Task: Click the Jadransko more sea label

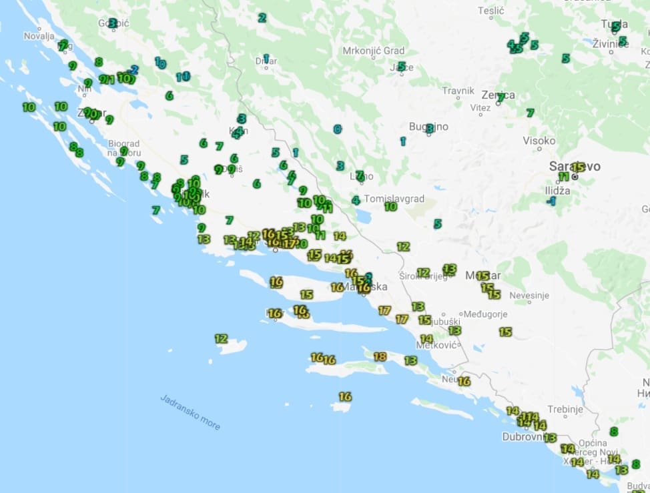Action: click(x=190, y=412)
